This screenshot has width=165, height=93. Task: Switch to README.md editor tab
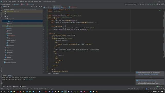[x=47, y=7]
